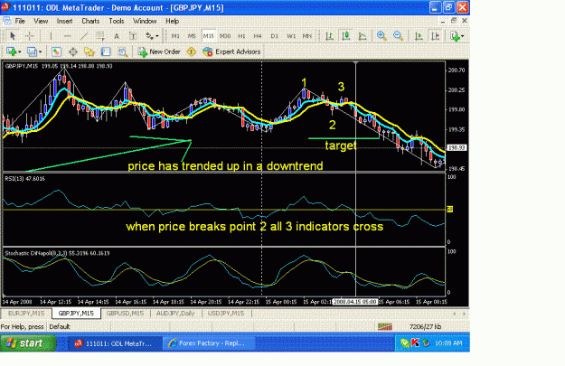565x366 pixels.
Task: Toggle chart auto scroll
Action: [419, 36]
